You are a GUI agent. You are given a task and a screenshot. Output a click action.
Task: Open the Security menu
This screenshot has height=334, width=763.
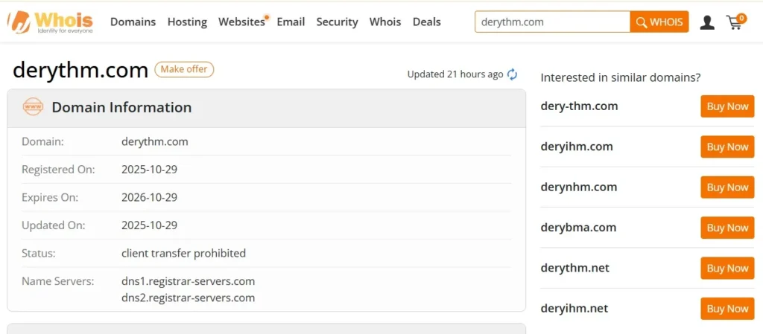pyautogui.click(x=338, y=22)
